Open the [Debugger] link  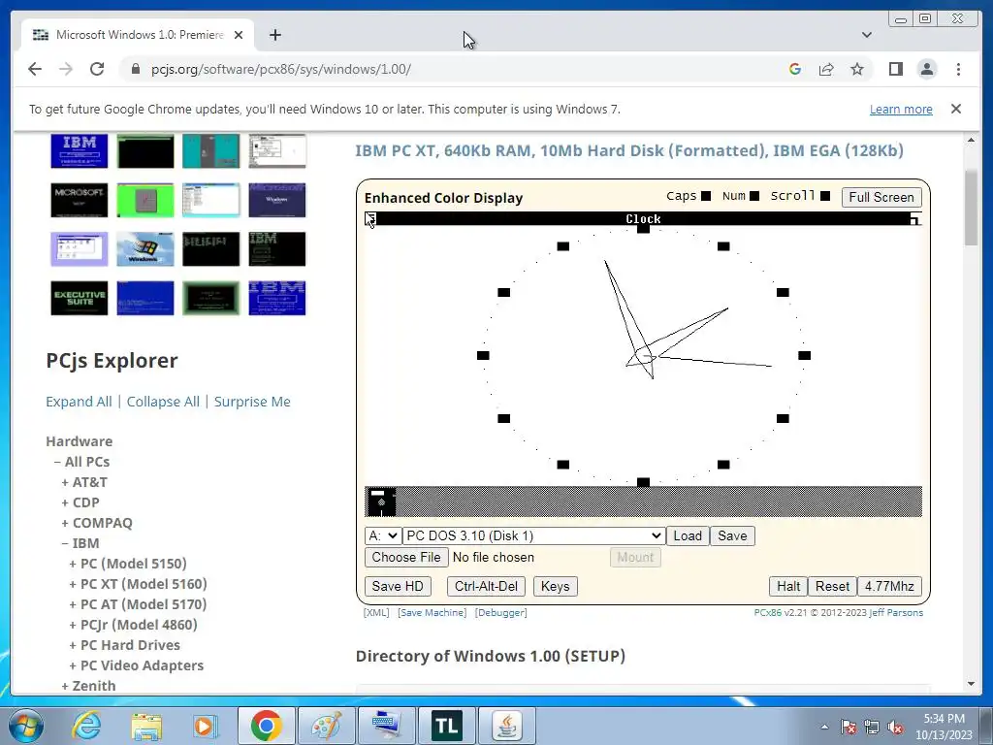[500, 613]
